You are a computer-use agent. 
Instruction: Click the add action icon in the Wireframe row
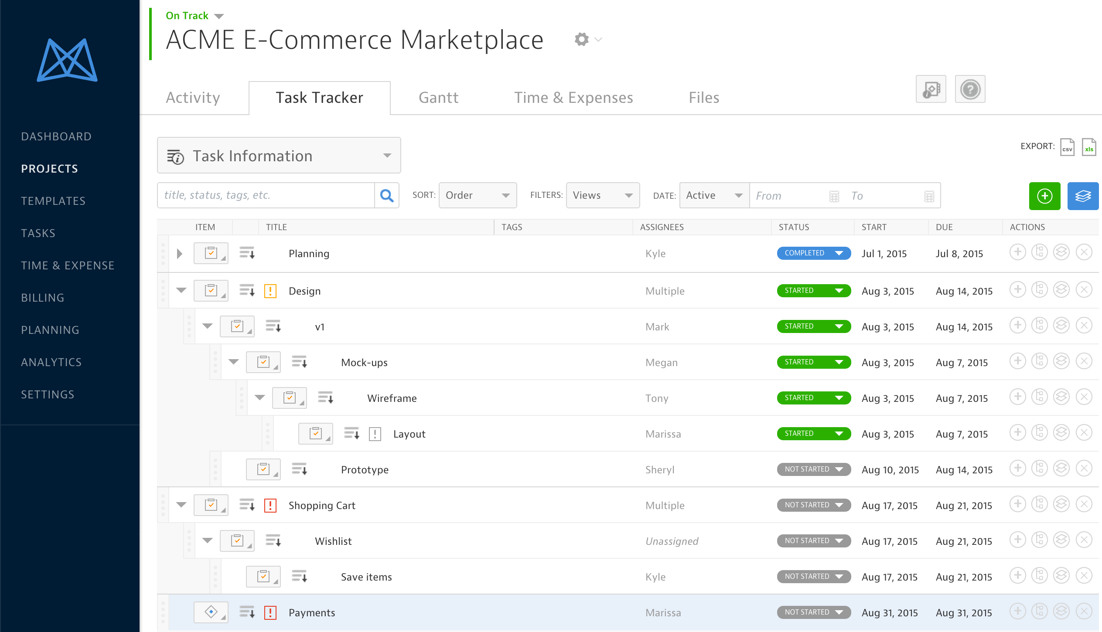click(x=1017, y=397)
